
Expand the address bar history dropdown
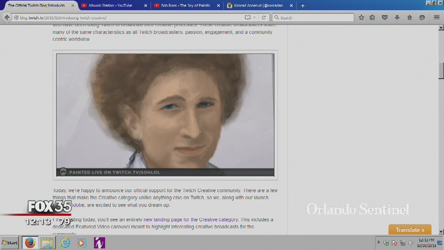click(255, 17)
